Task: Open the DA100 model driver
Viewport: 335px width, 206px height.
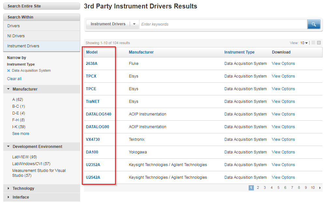Action: (x=92, y=152)
